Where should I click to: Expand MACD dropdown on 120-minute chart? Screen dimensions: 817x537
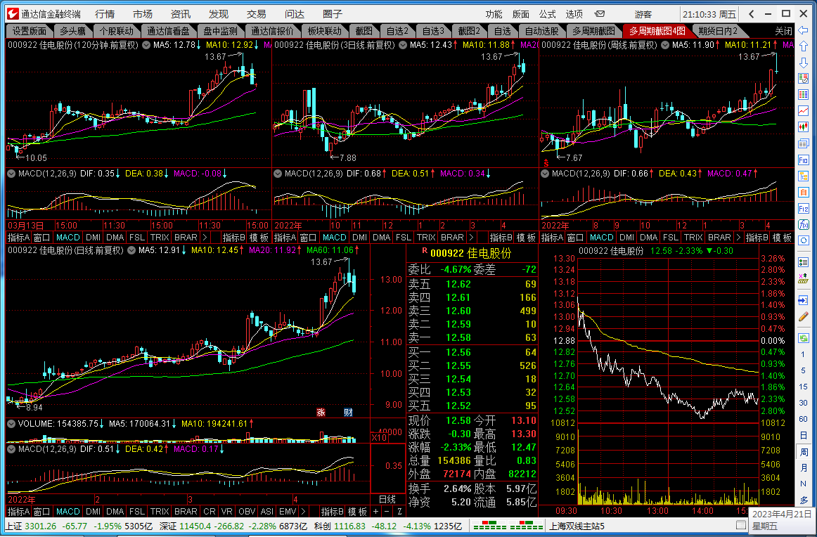(11, 174)
